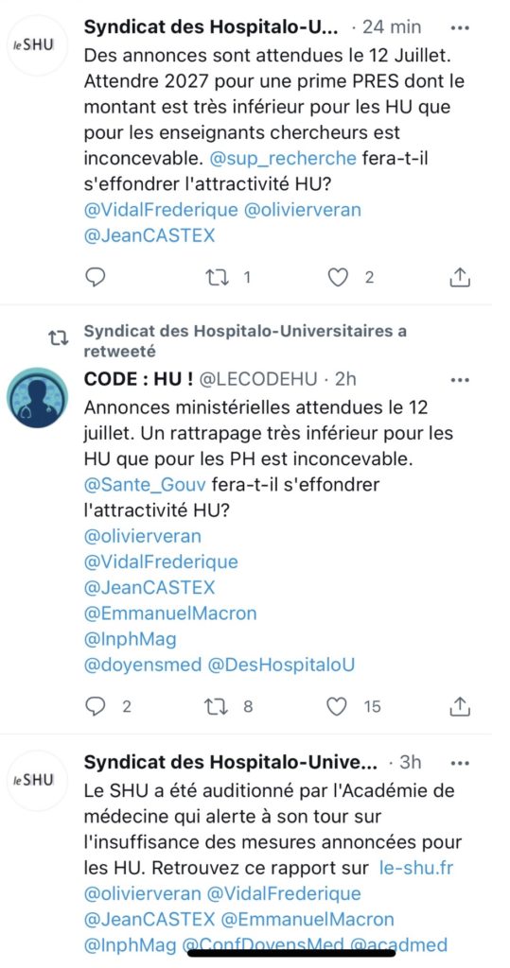This screenshot has width=510, height=968.
Task: Share the 24 min SHU tweet
Action: [x=459, y=278]
